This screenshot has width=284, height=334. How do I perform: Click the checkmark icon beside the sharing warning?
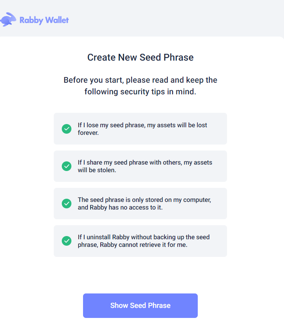(67, 166)
